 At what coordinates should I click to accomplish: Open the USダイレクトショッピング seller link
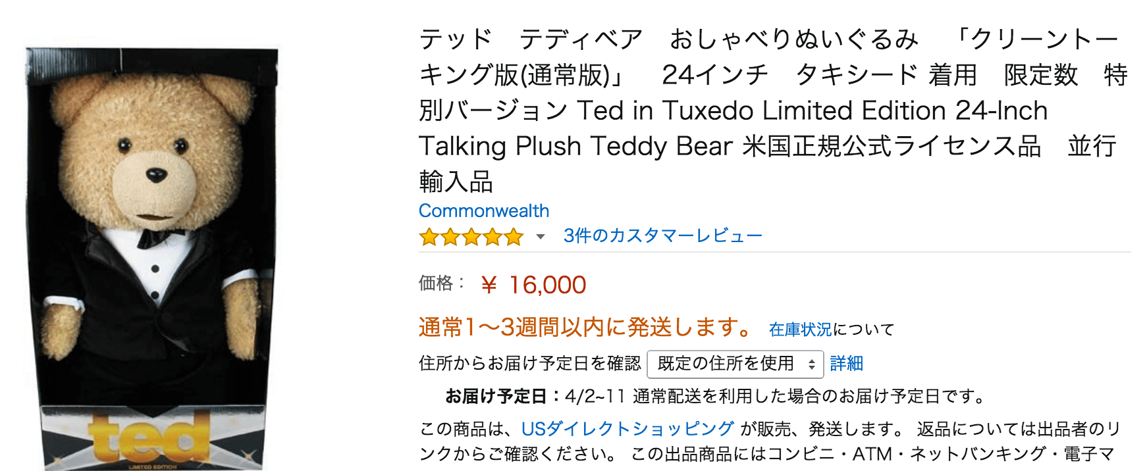tap(626, 428)
